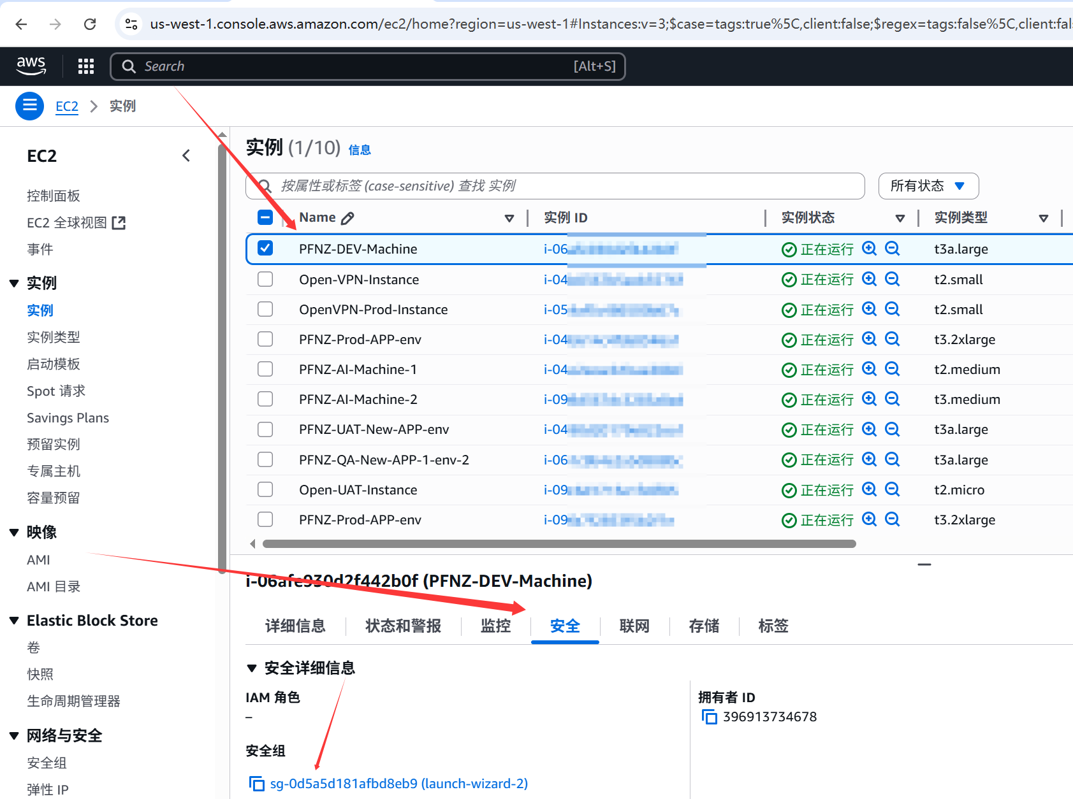Open 安全组 in the sidebar
This screenshot has width=1073, height=799.
(x=47, y=763)
